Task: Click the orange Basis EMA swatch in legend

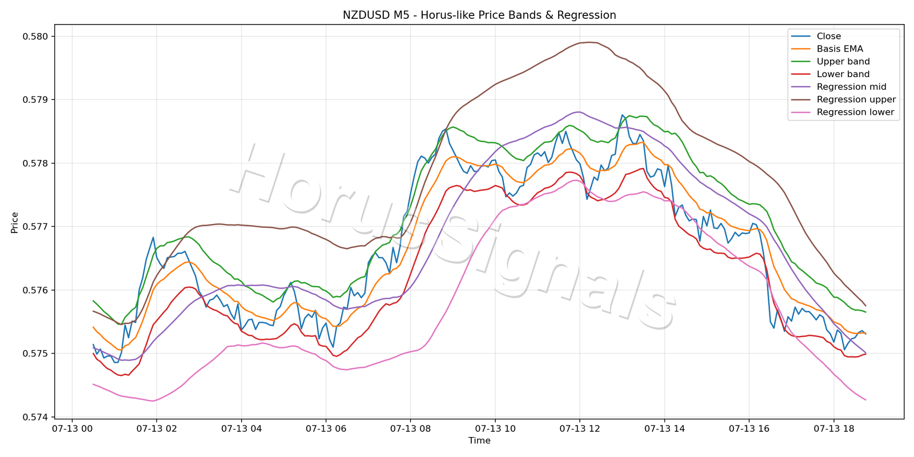Action: pyautogui.click(x=800, y=49)
